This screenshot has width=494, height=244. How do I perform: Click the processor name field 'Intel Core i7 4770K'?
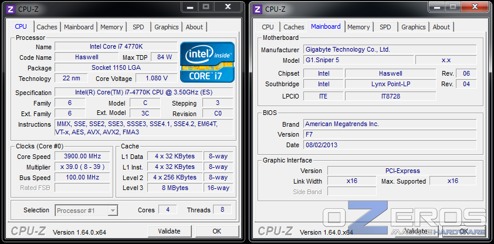(116, 46)
